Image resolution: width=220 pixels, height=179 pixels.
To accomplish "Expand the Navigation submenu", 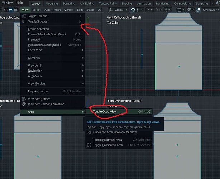I will point(52,71).
